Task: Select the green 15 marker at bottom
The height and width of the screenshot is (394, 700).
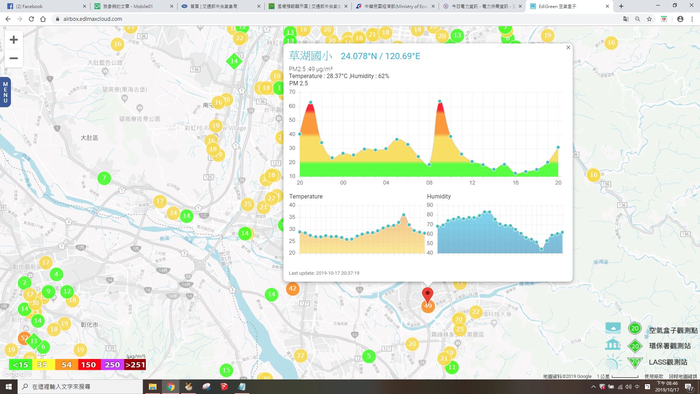Action: click(226, 370)
